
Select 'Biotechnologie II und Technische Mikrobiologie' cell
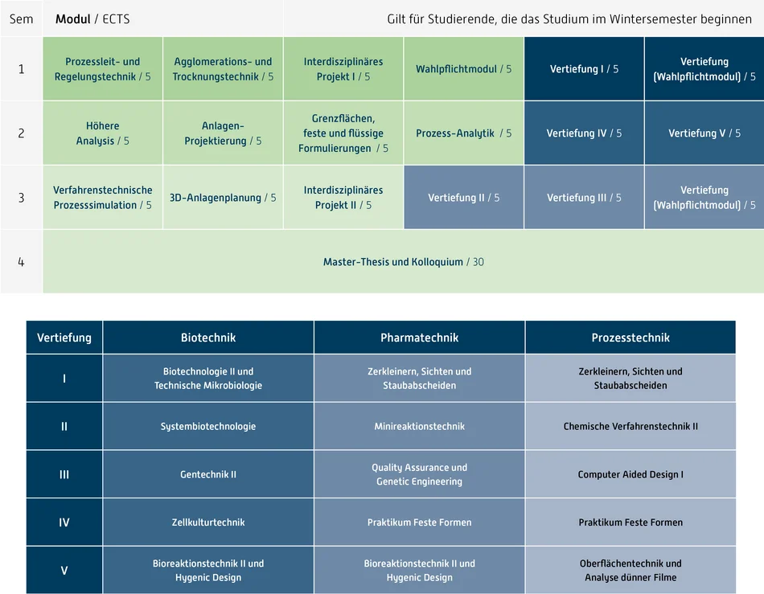coord(208,379)
